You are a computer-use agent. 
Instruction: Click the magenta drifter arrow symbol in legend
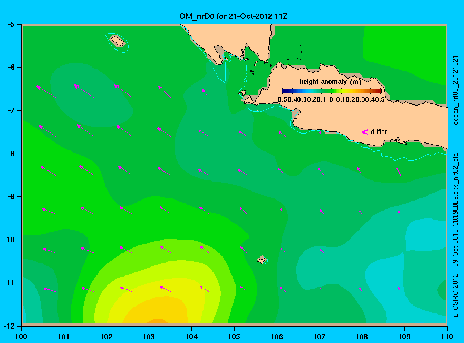365,132
